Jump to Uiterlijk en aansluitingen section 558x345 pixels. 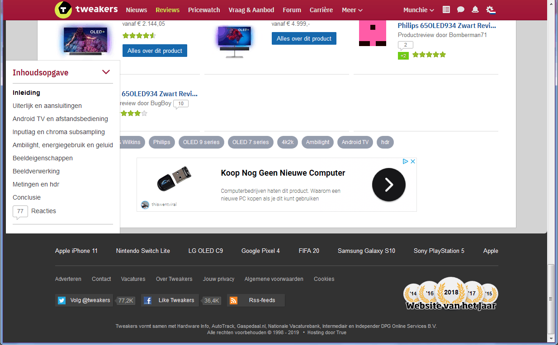(47, 106)
